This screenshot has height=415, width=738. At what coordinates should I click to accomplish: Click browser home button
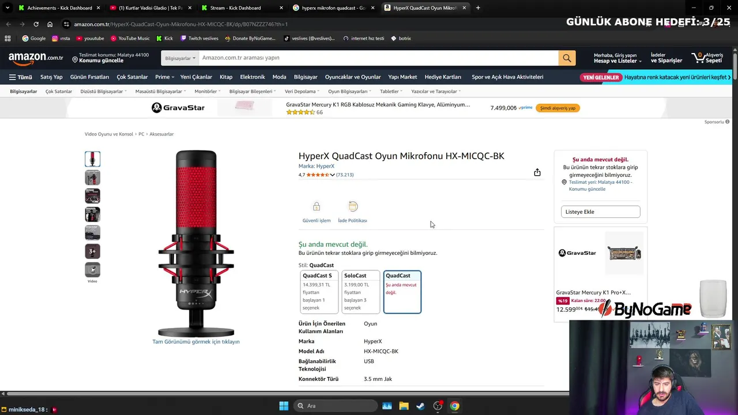click(50, 24)
